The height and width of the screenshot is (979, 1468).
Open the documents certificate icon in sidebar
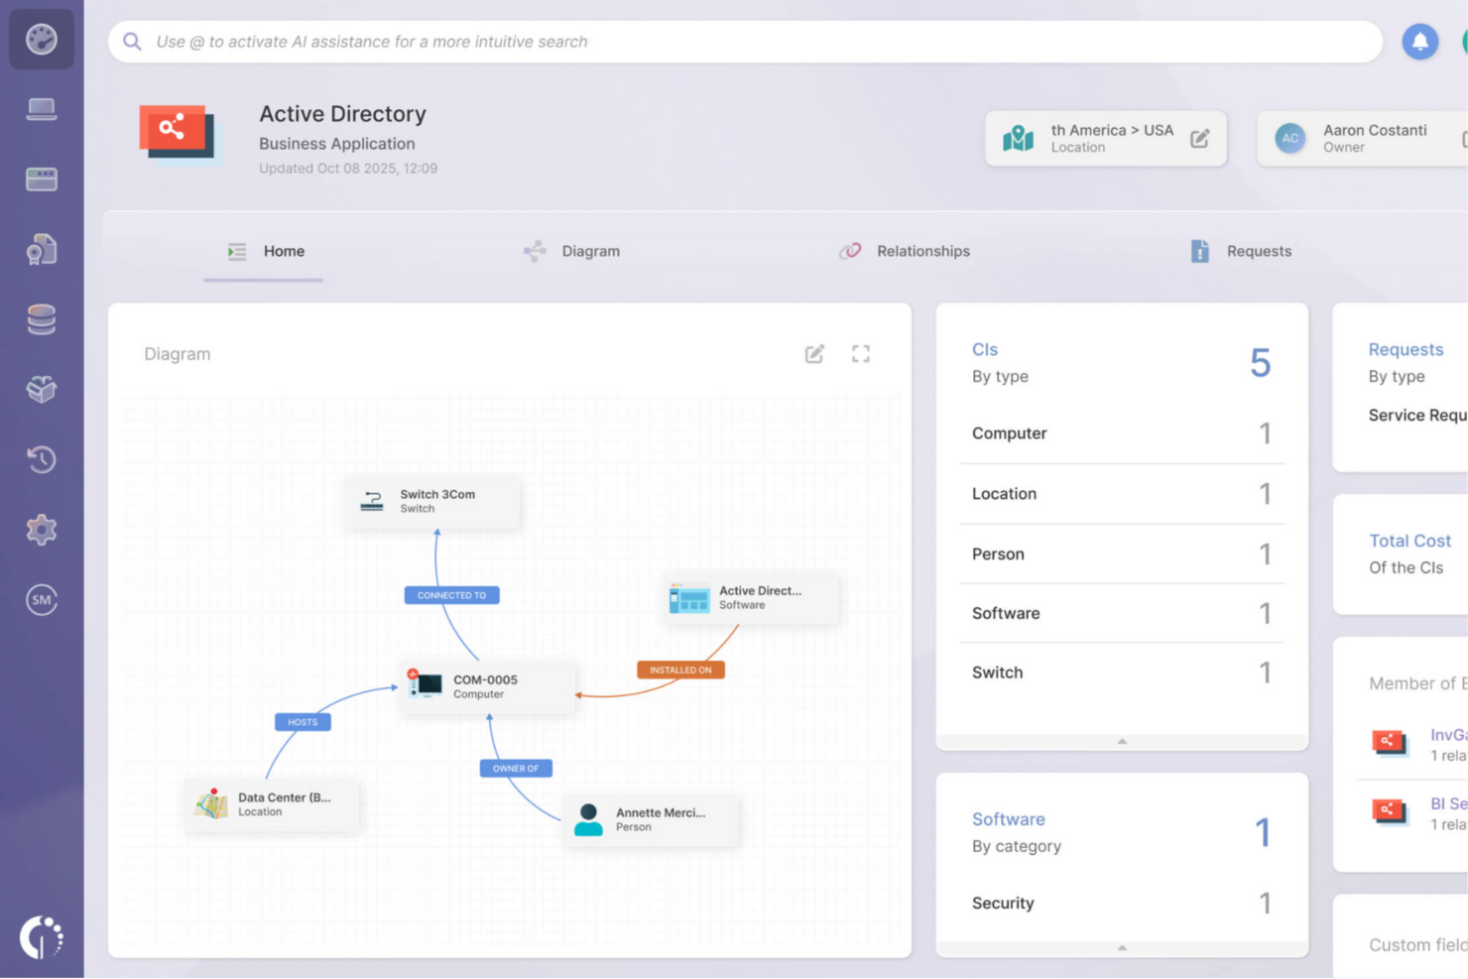[x=42, y=250]
